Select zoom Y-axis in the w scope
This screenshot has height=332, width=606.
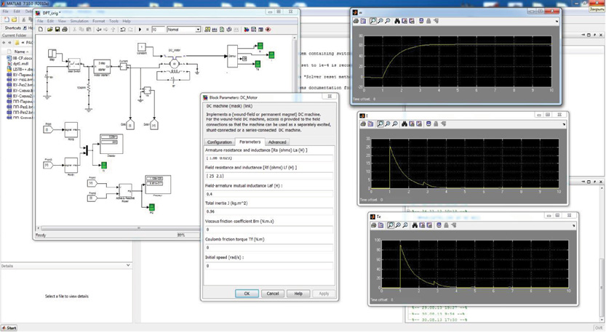[x=388, y=21]
